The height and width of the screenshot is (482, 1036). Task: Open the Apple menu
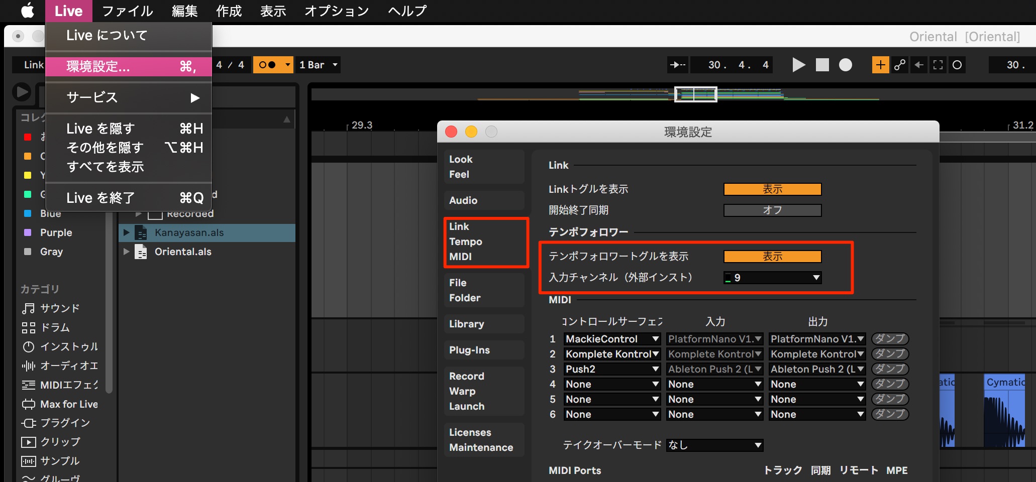(x=28, y=11)
